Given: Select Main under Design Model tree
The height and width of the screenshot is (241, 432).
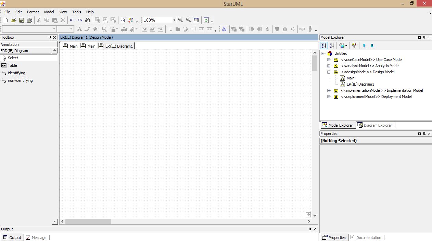Looking at the screenshot, I should click(x=351, y=78).
